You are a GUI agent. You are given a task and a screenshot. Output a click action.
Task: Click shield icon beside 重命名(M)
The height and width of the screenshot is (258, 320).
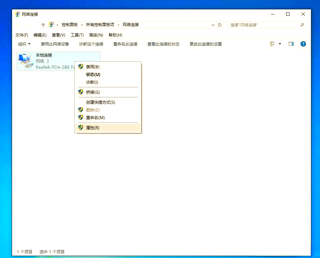point(81,117)
